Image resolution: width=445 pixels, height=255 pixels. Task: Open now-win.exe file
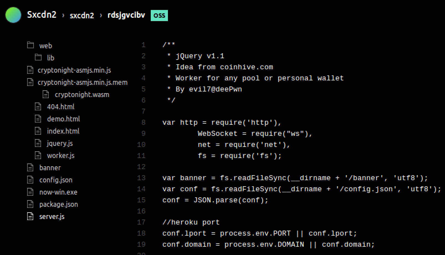[x=58, y=192]
